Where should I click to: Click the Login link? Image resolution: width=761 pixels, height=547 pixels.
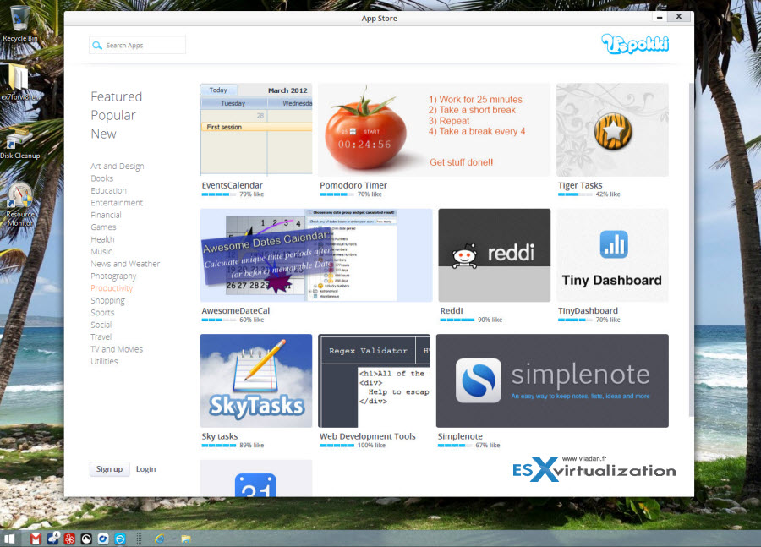(145, 469)
